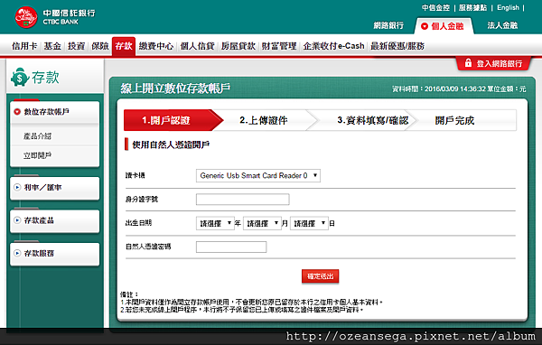Switch language via the English link
The image size is (542, 345).
click(x=508, y=7)
